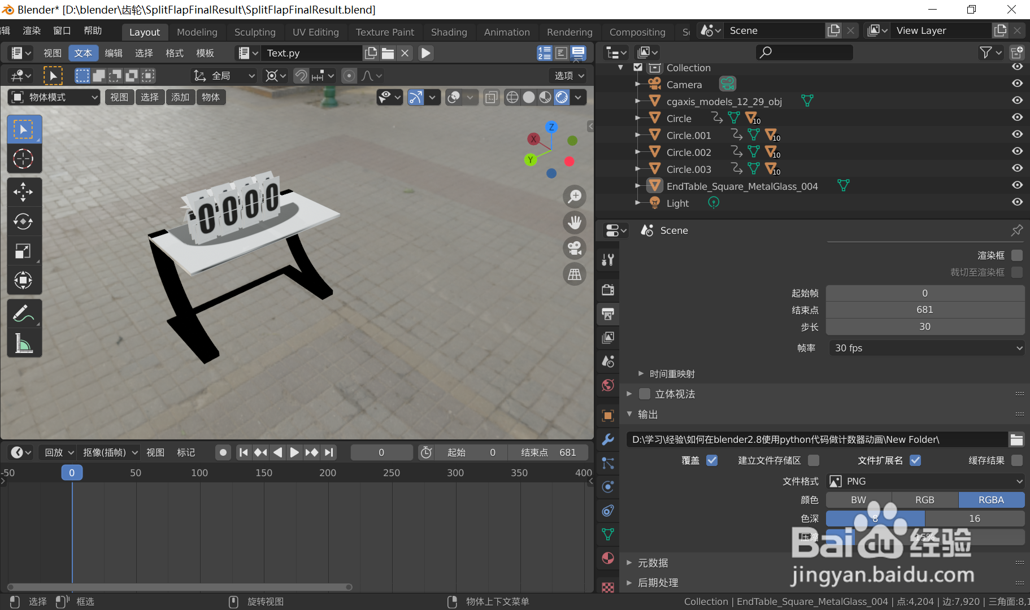The height and width of the screenshot is (610, 1030).
Task: Run the Text.py script
Action: [425, 53]
